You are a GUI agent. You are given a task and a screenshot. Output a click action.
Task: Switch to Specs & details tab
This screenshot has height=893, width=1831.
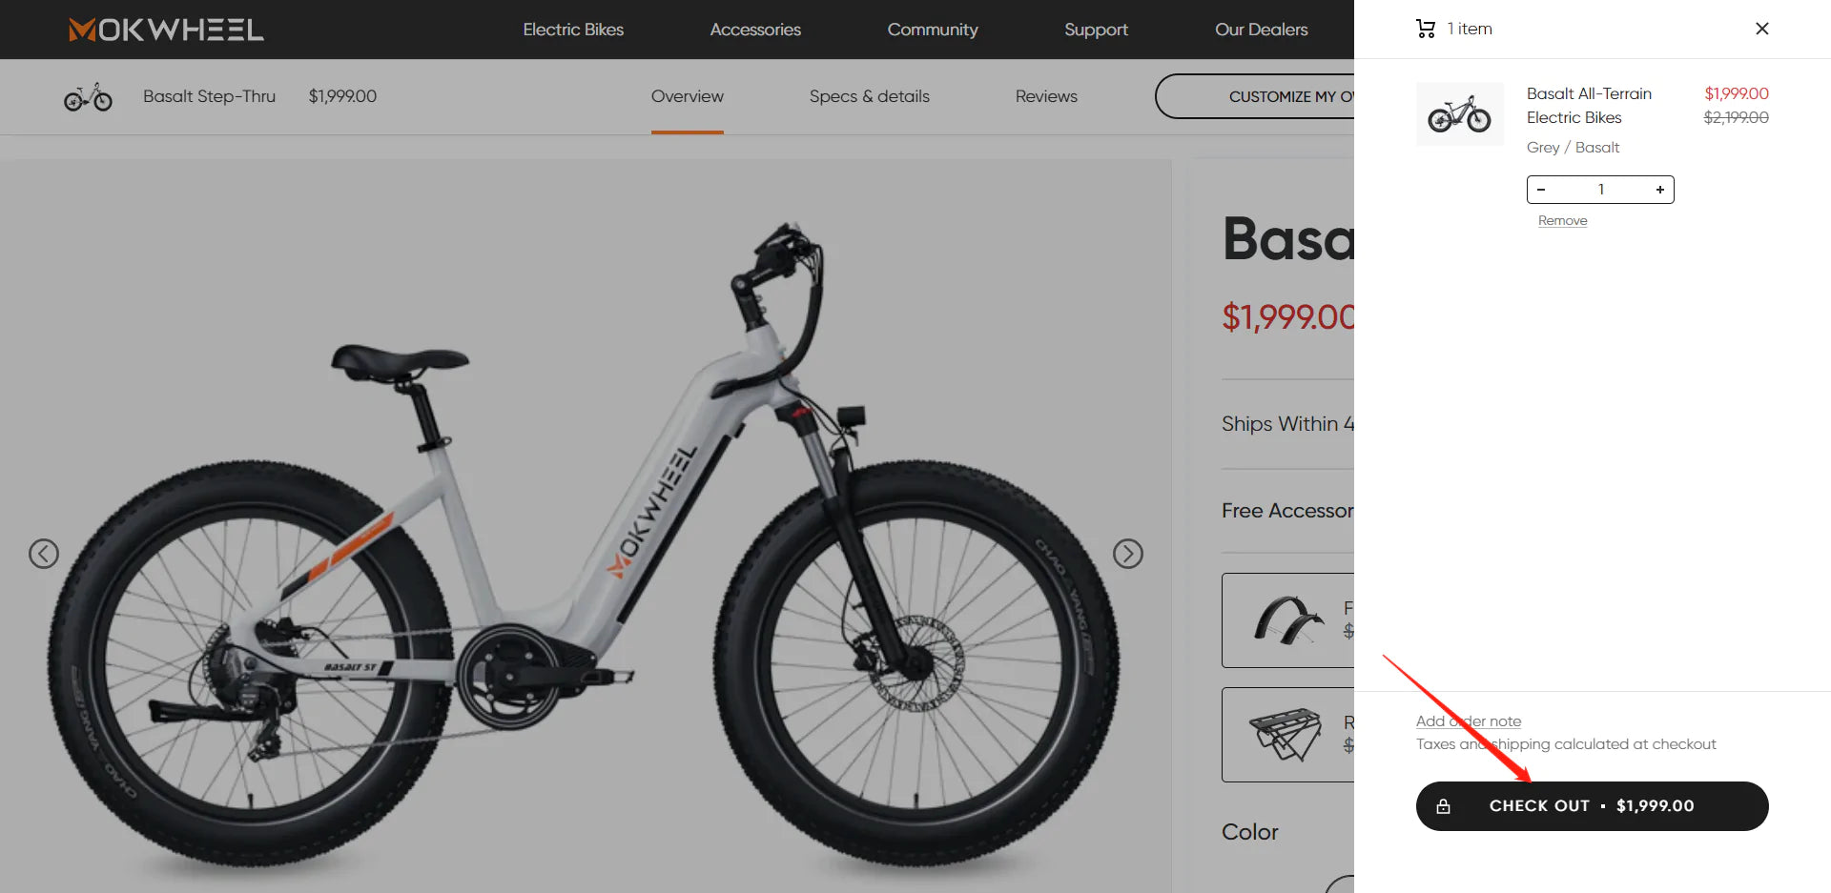click(870, 96)
